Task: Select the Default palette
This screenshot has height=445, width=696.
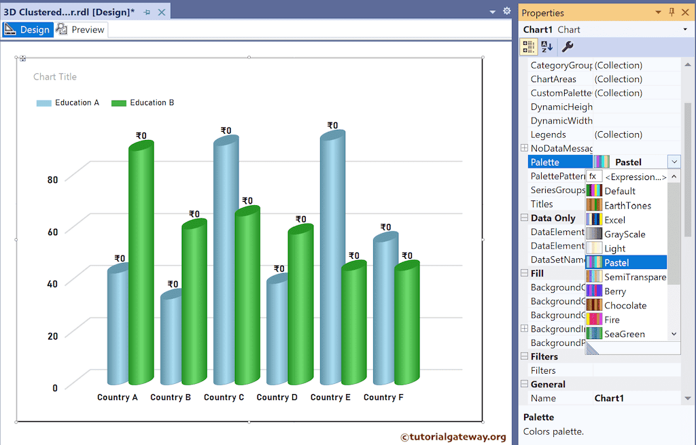Action: tap(626, 191)
